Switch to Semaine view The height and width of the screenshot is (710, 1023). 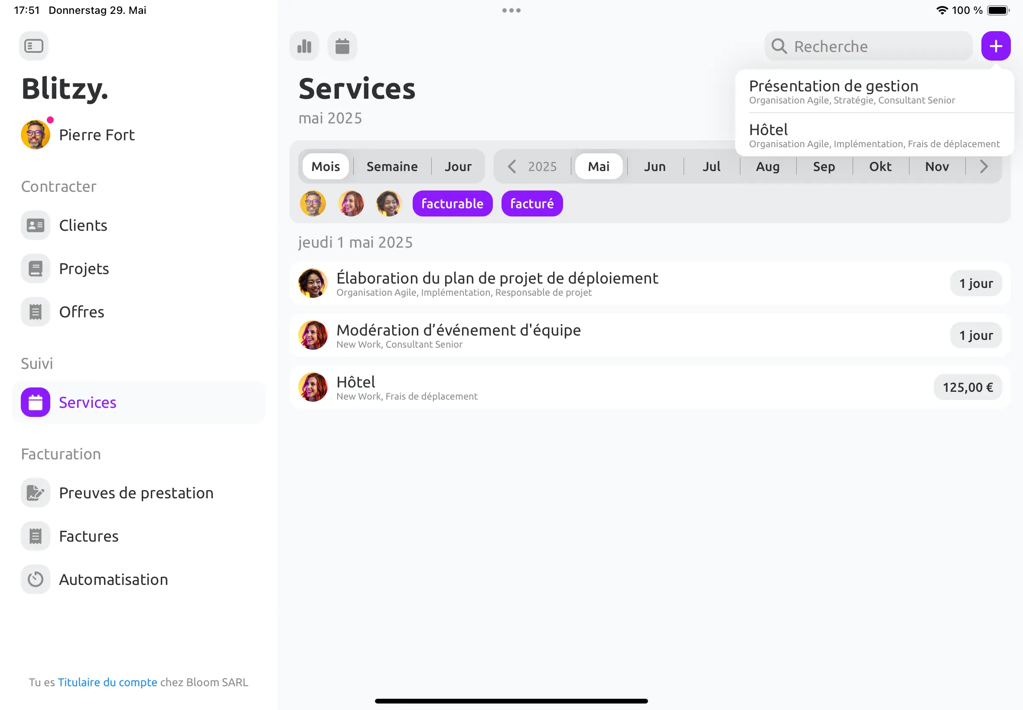[392, 166]
